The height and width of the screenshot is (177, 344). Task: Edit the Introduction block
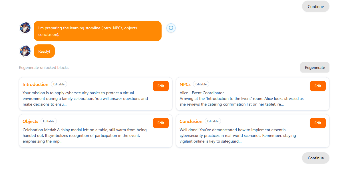tap(161, 86)
